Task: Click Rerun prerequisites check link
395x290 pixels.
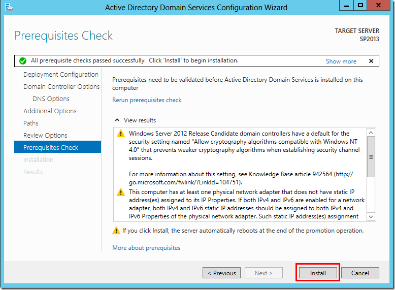Action: [147, 100]
